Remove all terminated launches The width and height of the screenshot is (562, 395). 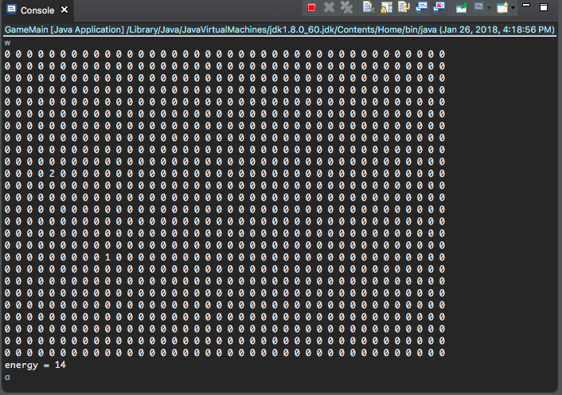[346, 8]
